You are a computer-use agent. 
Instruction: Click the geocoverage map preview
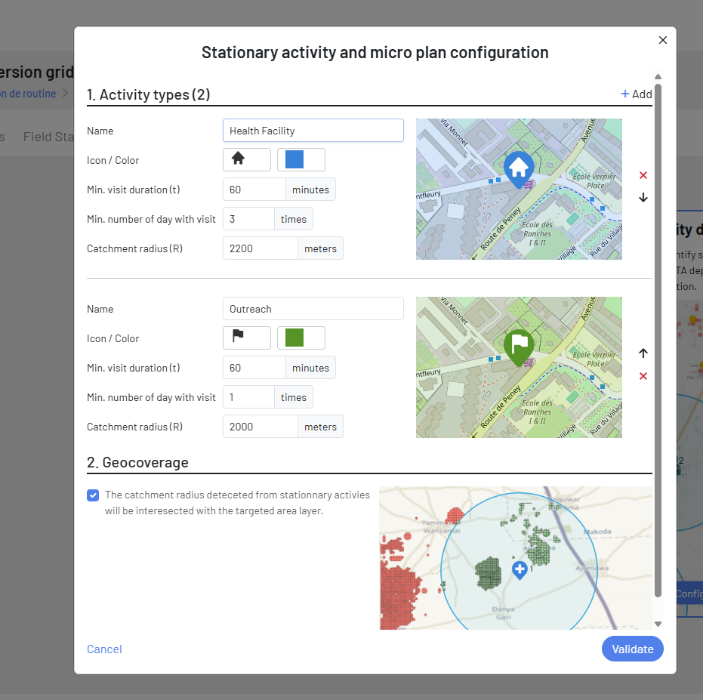516,558
